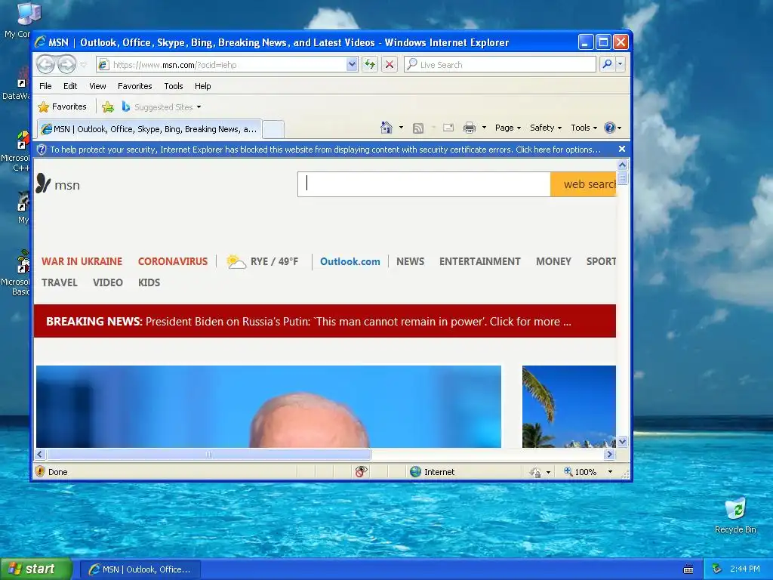Image resolution: width=773 pixels, height=580 pixels.
Task: Run Live Search with the magnifier button
Action: point(608,64)
